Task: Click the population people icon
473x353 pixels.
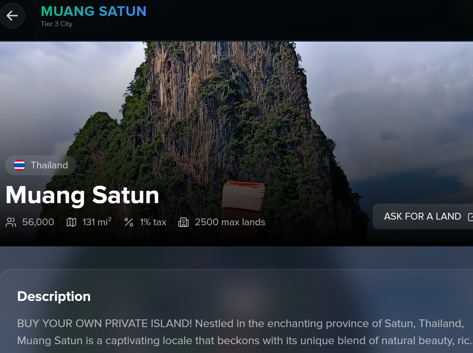Action: point(11,222)
